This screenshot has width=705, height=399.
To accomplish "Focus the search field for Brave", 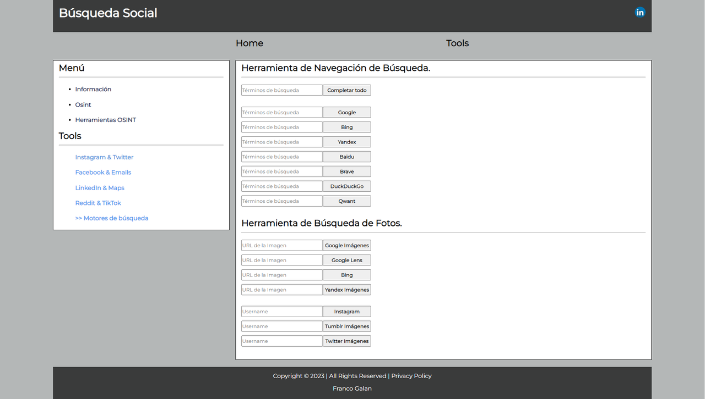I will [x=282, y=171].
